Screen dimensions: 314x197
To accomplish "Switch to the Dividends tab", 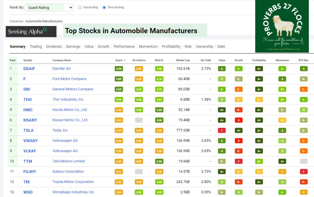I will (54, 46).
